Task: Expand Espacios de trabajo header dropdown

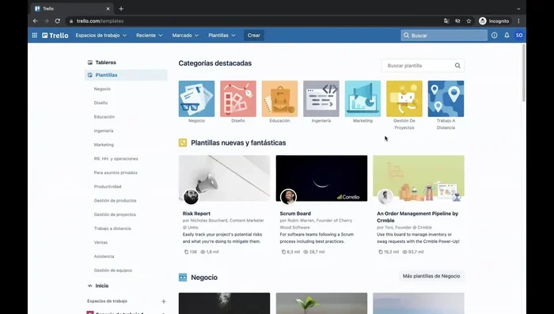Action: point(101,36)
